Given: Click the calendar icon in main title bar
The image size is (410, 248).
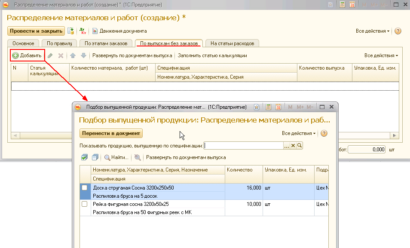Looking at the screenshot, I should click(352, 5).
